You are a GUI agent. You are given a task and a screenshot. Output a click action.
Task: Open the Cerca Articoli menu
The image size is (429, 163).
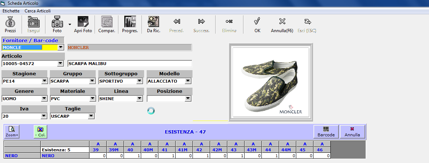[x=38, y=11]
